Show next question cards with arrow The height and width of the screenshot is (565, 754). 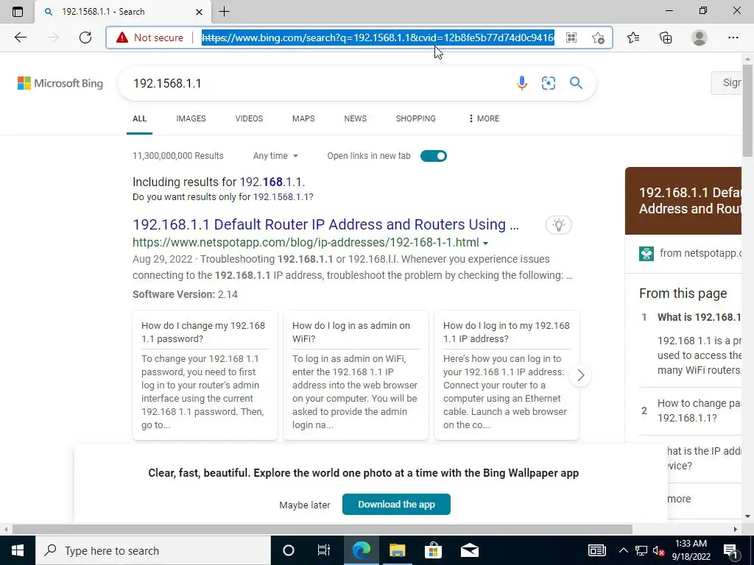tap(580, 375)
